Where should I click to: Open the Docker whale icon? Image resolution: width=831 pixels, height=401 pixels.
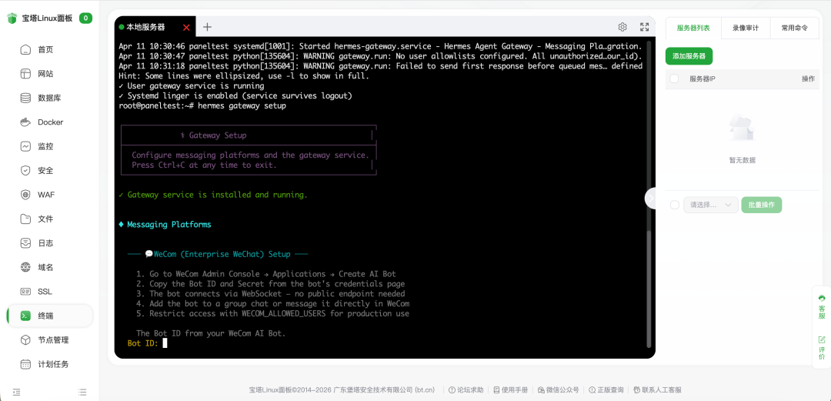pos(25,122)
